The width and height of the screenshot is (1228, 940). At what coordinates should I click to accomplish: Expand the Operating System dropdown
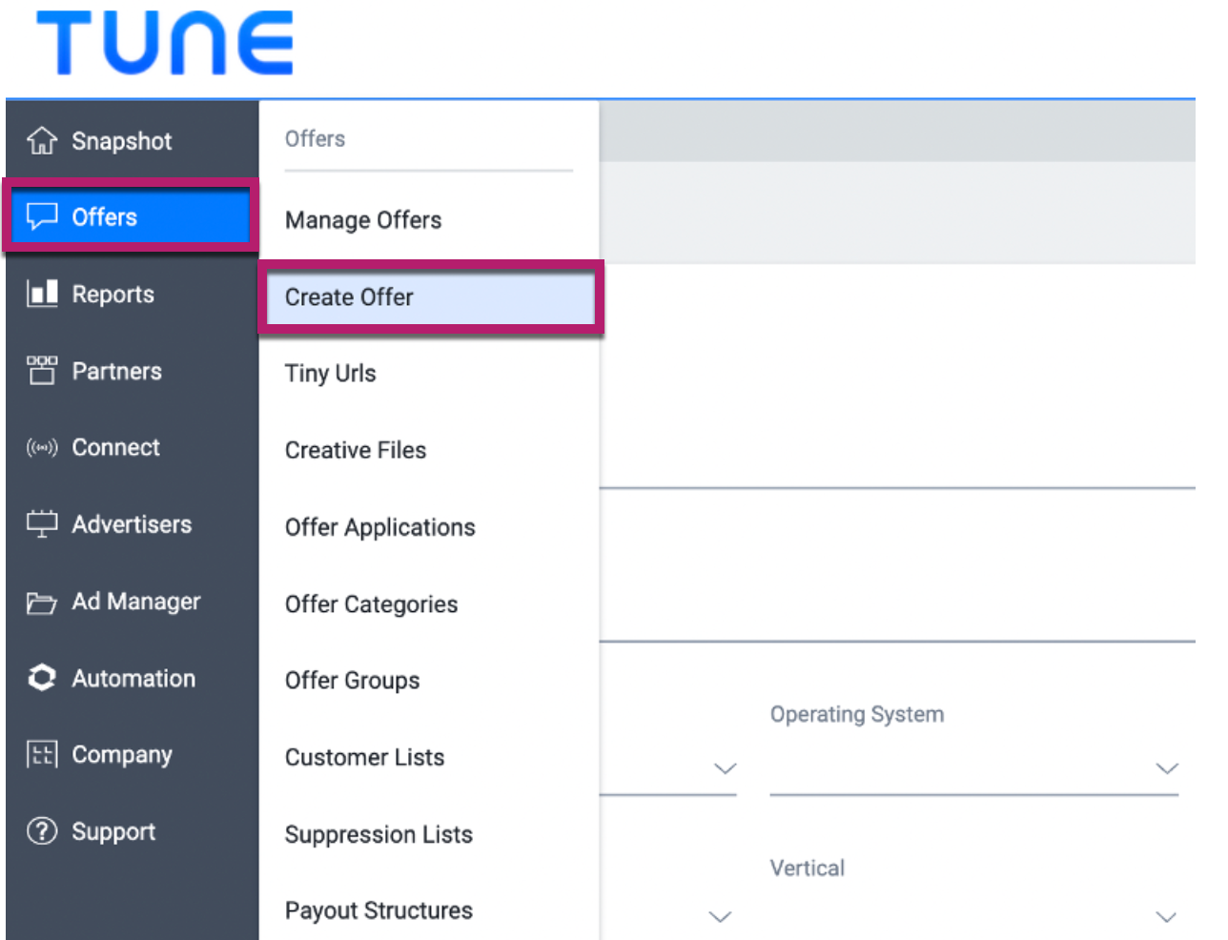coord(974,768)
